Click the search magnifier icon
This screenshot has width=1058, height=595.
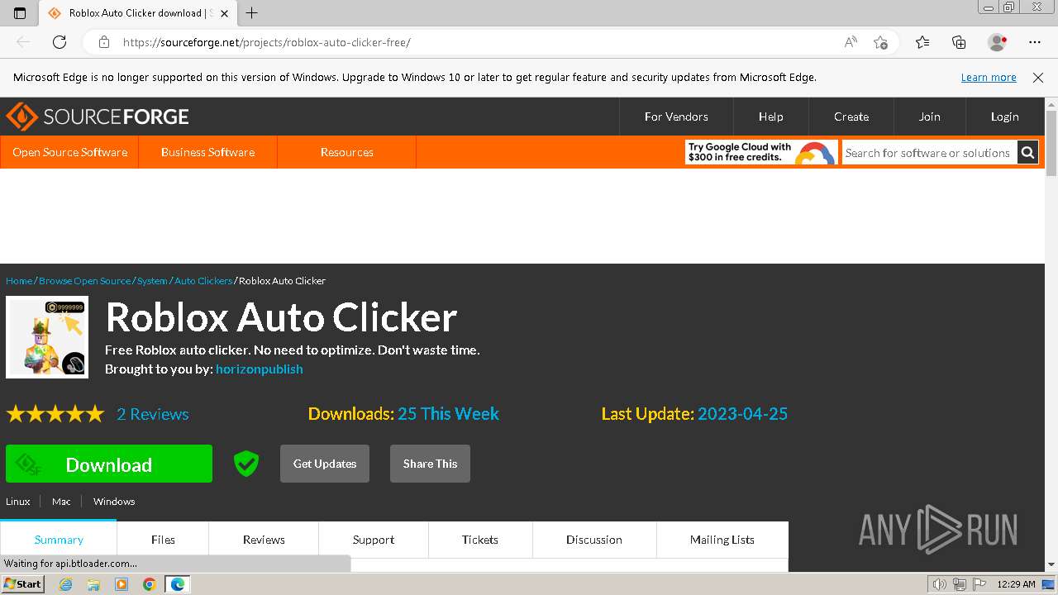[x=1027, y=152]
